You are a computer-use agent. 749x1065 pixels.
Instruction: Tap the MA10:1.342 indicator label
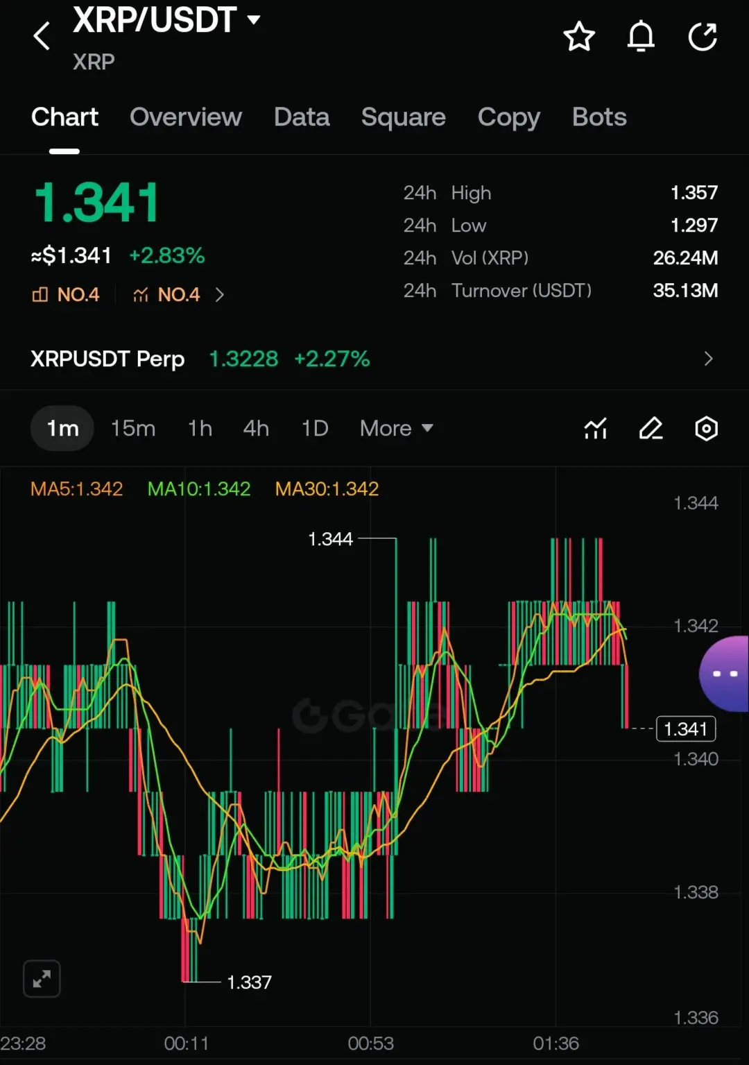tap(199, 489)
